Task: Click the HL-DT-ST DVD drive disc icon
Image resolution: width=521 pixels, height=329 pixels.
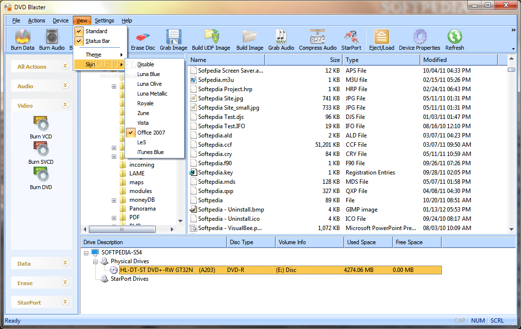Action: (114, 270)
